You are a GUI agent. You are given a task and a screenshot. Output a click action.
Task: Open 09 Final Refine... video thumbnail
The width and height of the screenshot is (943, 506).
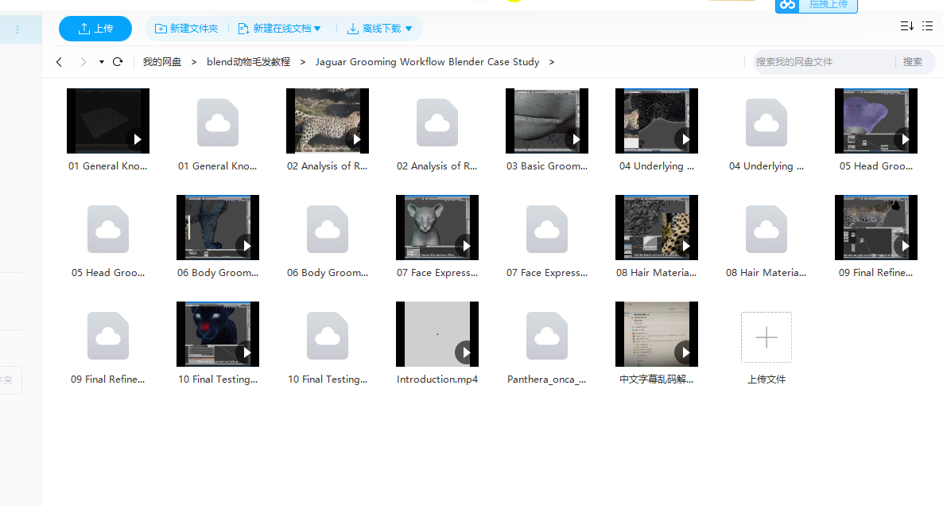click(876, 228)
